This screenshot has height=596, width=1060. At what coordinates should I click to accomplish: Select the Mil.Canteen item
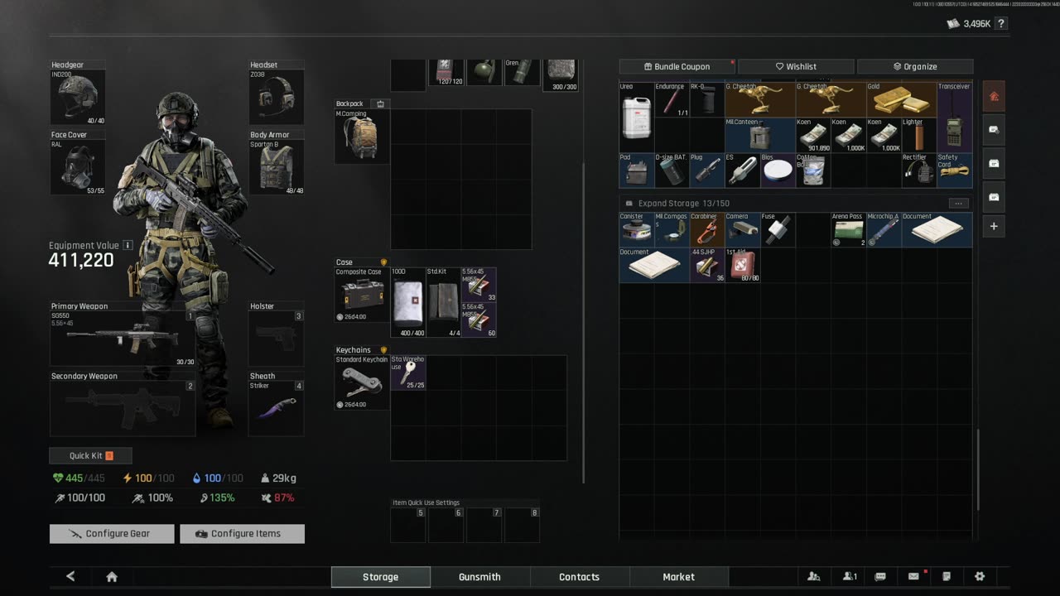pyautogui.click(x=759, y=135)
